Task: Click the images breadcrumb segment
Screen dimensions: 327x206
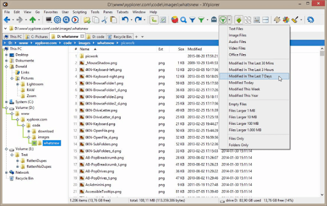Action: pos(84,43)
